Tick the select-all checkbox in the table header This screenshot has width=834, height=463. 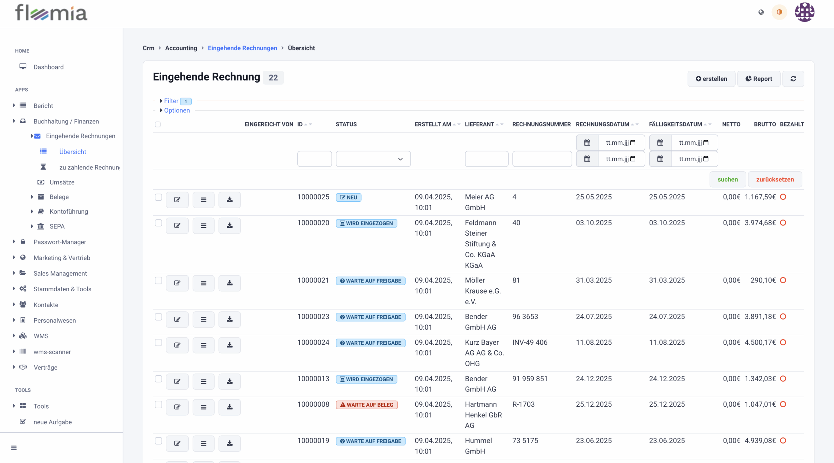[158, 124]
